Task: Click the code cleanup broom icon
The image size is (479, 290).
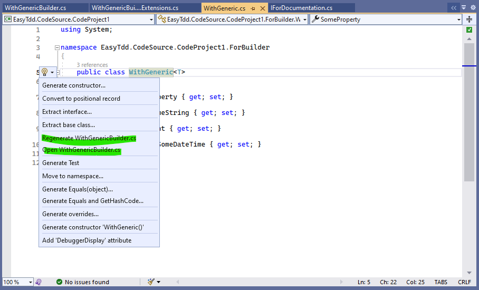Action: 151,282
